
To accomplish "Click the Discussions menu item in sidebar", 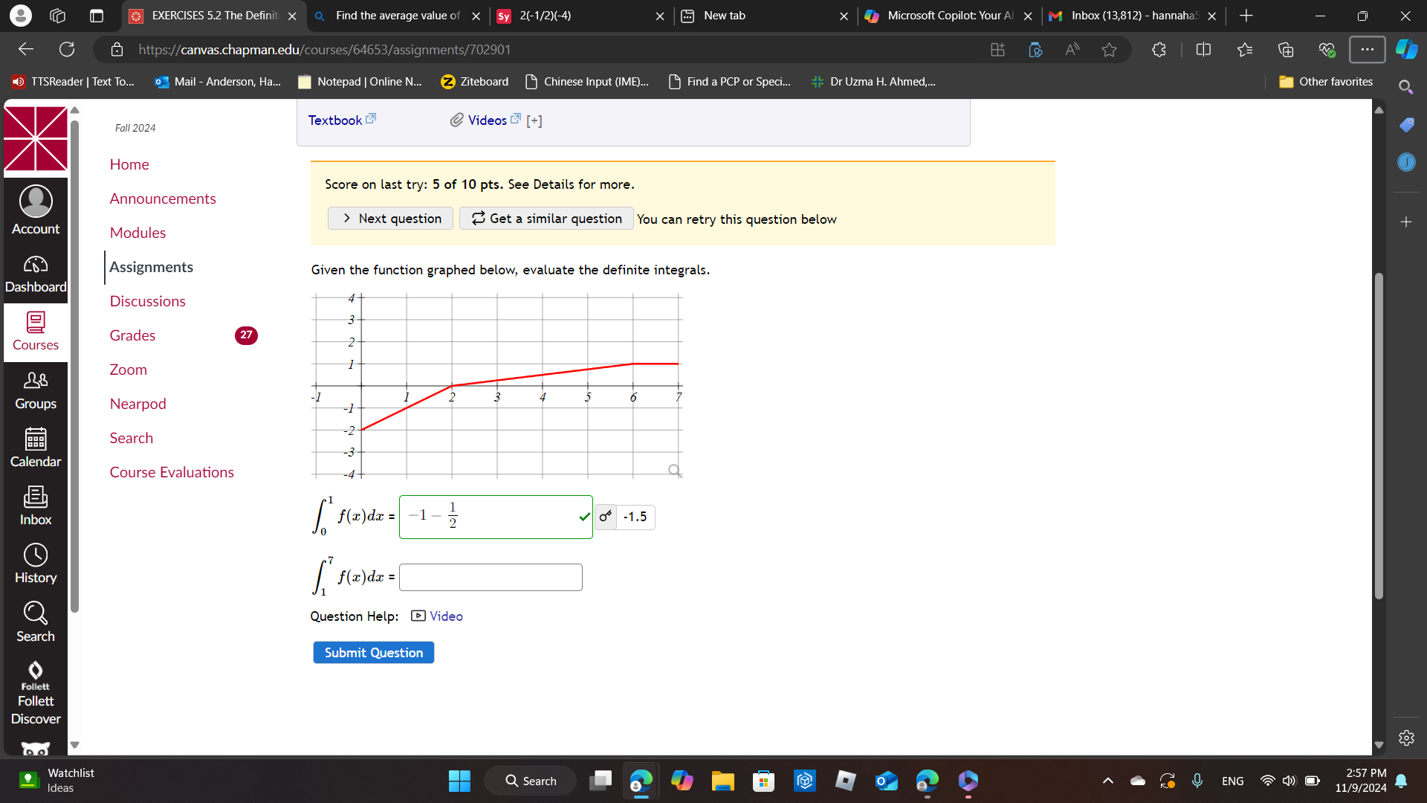I will (x=147, y=300).
